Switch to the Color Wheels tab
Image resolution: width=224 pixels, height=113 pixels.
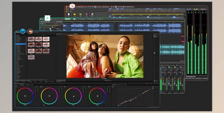click(22, 85)
